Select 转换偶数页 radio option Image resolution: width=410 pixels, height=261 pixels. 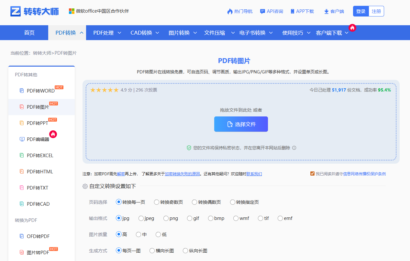click(194, 202)
